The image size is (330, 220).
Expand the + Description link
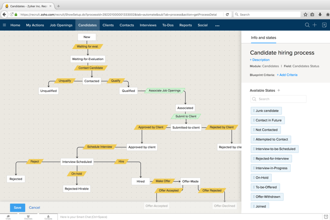coord(260,60)
